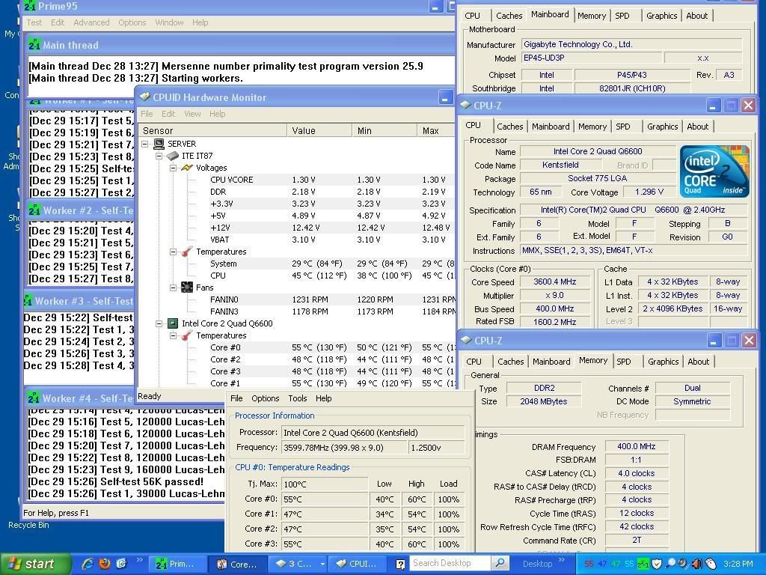Click the Prime95 icon in the title bar

pos(30,6)
